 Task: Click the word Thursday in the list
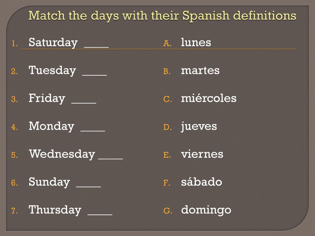[55, 210]
